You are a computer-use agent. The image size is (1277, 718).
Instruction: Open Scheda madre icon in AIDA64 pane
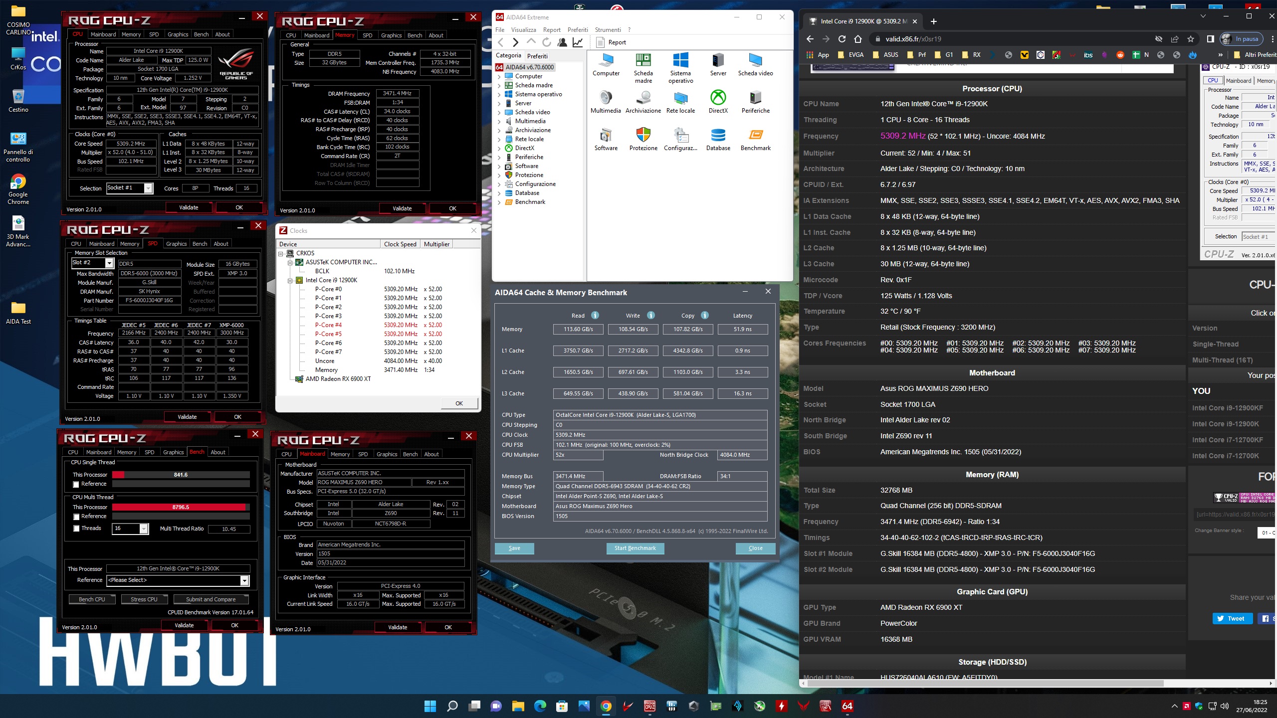click(x=643, y=68)
